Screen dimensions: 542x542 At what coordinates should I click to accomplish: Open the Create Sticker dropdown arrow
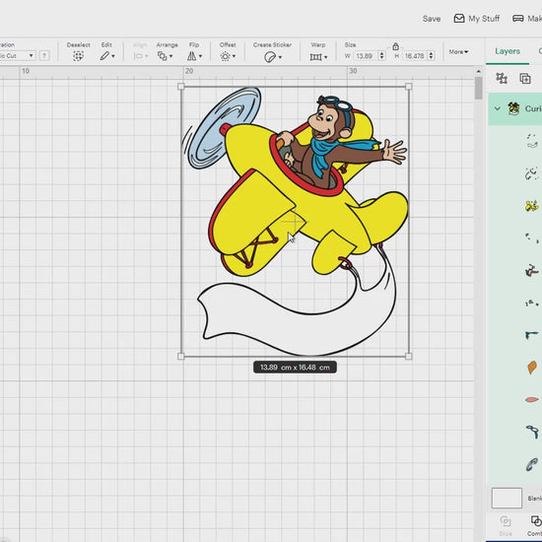280,57
